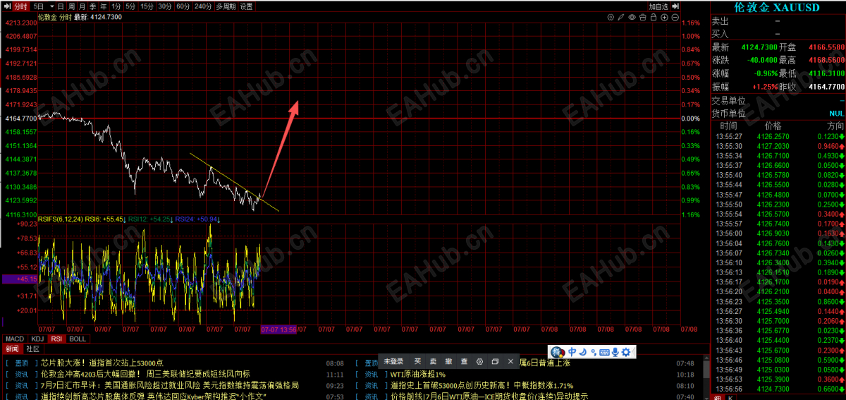Open the 设置 settings menu

246,6
